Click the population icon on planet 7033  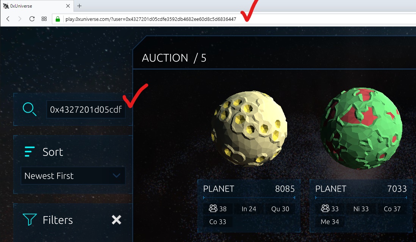click(x=325, y=209)
